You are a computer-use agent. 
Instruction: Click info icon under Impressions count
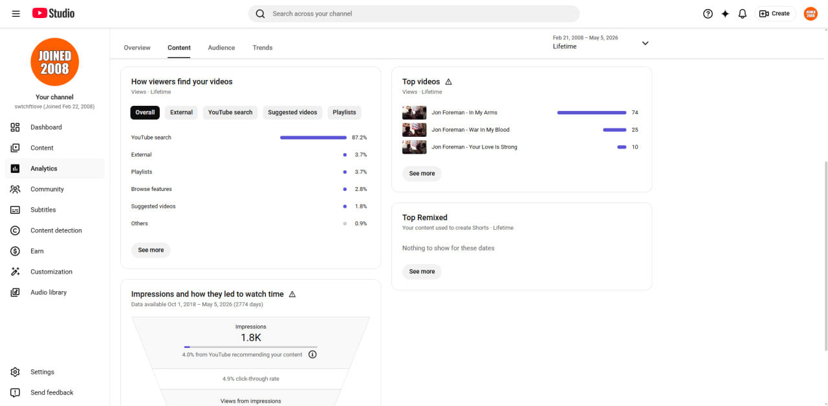click(x=312, y=354)
